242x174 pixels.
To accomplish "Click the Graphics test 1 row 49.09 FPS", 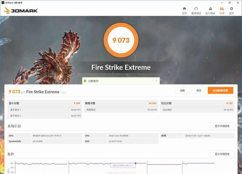I will pyautogui.click(x=45, y=110).
